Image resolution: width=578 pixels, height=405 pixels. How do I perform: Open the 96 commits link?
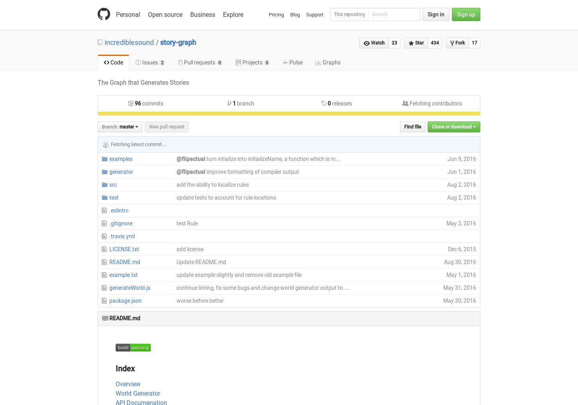point(146,103)
